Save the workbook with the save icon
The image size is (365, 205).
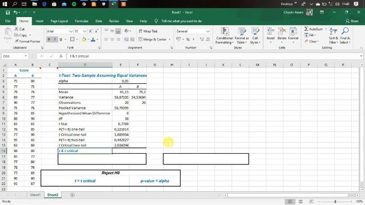[7, 13]
